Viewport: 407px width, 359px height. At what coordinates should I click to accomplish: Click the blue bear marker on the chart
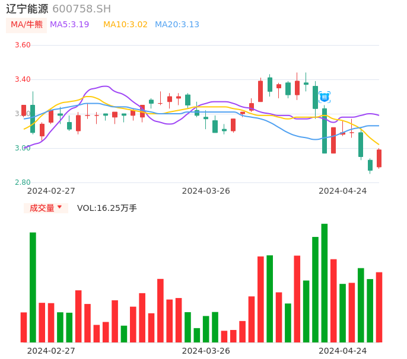click(324, 97)
